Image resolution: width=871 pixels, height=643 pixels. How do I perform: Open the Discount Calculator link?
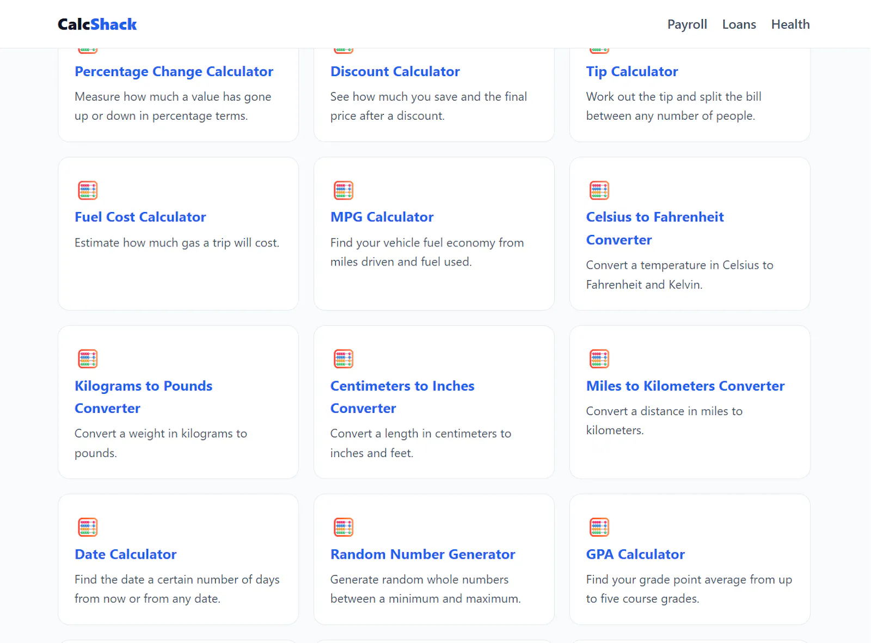coord(395,71)
